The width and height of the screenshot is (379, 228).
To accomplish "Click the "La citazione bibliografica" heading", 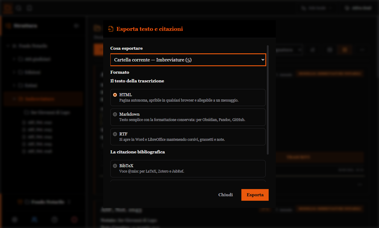I will point(138,152).
